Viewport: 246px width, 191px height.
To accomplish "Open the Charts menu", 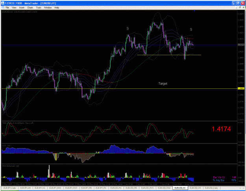I will point(30,7).
